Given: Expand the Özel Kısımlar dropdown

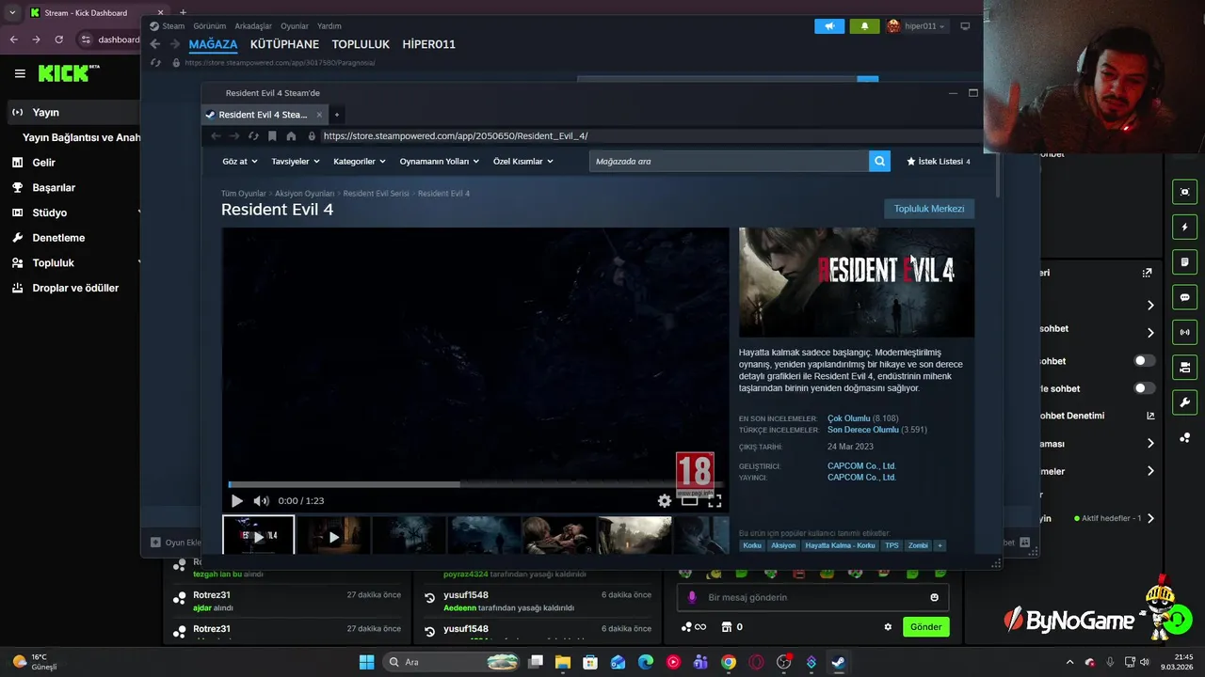Looking at the screenshot, I should click(x=523, y=162).
